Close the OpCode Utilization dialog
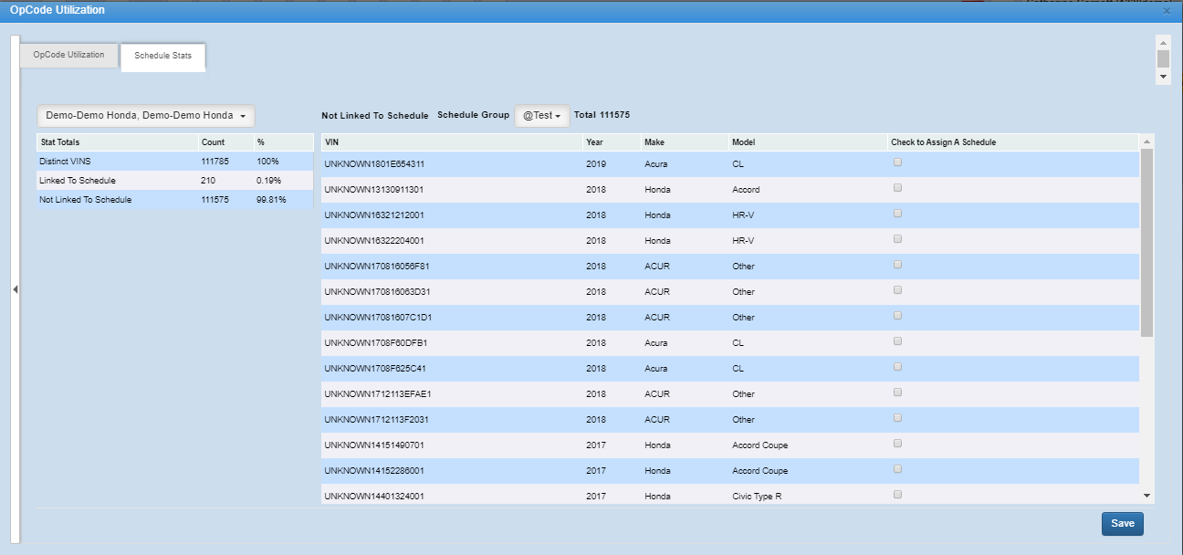 pos(1167,11)
